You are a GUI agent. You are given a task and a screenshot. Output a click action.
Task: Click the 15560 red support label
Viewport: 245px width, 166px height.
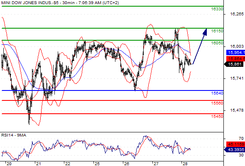(217, 103)
